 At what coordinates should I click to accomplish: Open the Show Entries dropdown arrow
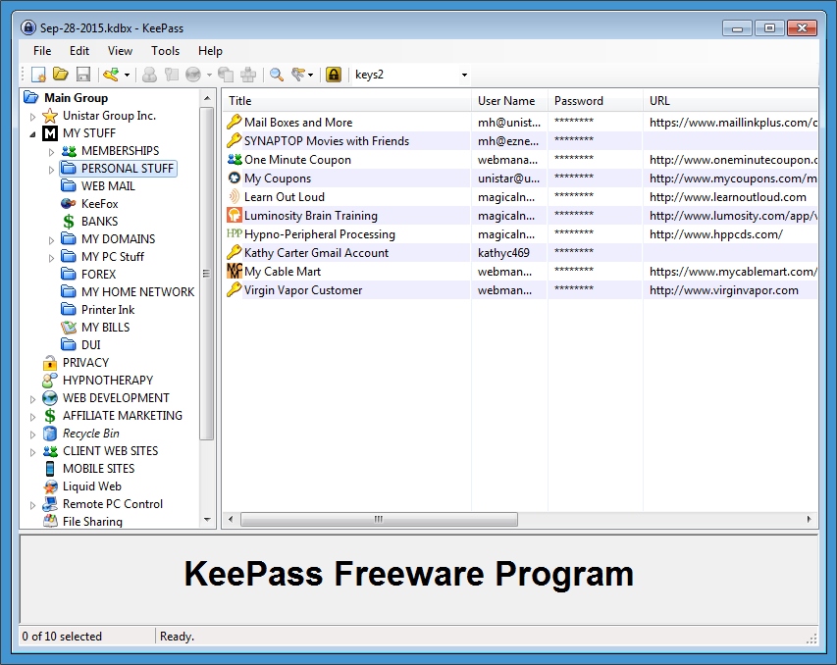pos(311,76)
